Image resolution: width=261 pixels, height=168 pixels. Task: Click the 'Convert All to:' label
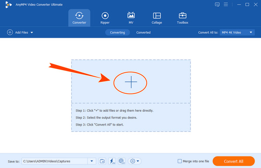pos(208,32)
